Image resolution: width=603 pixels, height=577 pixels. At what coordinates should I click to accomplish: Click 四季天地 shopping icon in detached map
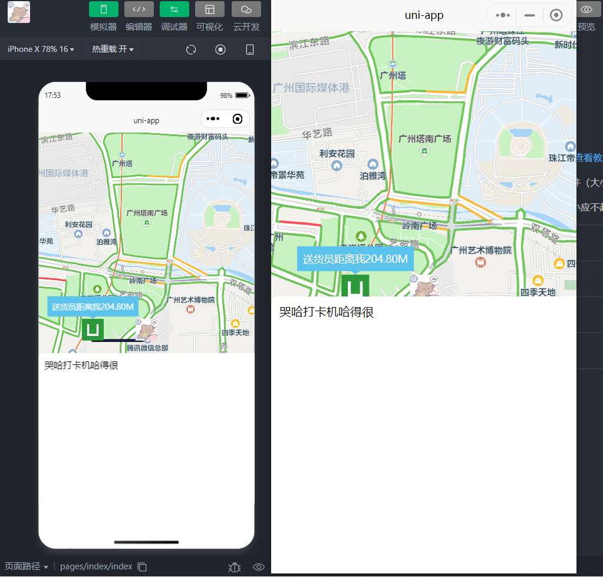point(538,281)
